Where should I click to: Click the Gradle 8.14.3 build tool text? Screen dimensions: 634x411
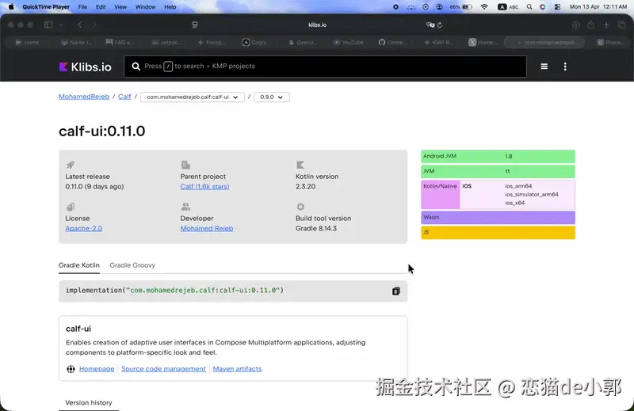315,228
